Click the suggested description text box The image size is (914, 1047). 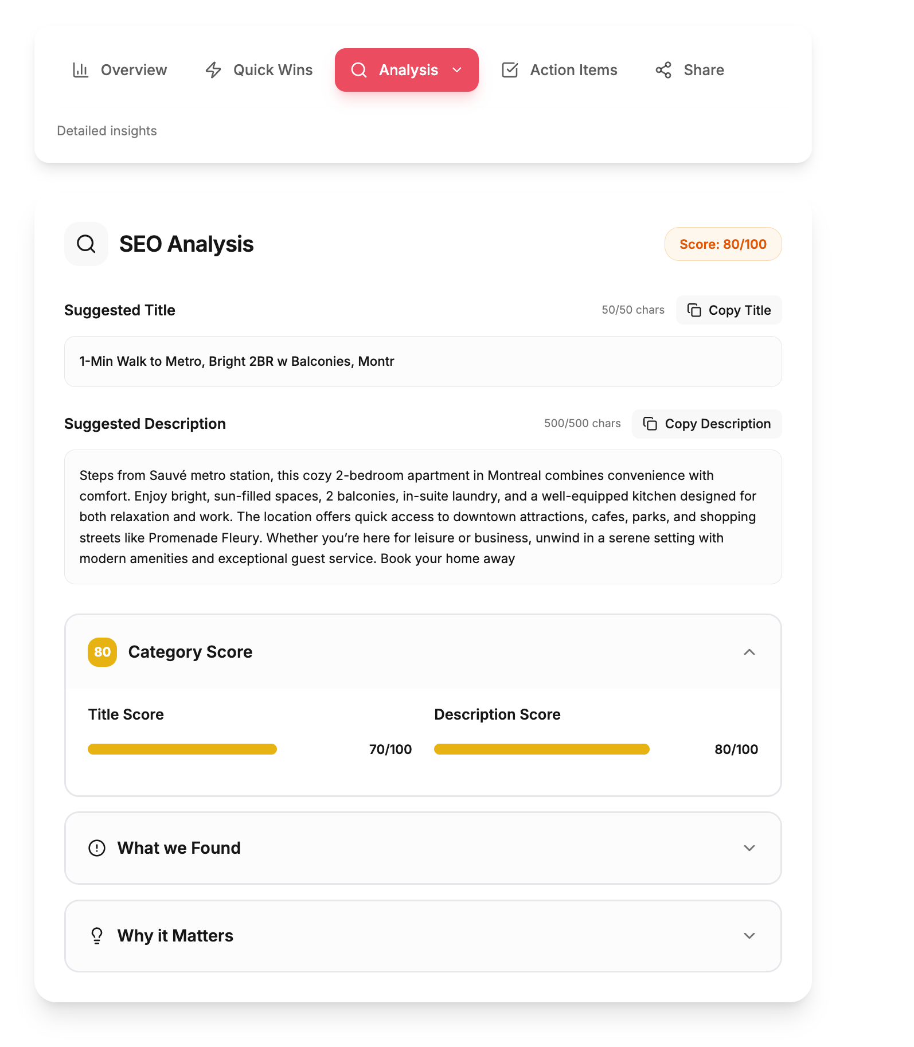point(423,517)
